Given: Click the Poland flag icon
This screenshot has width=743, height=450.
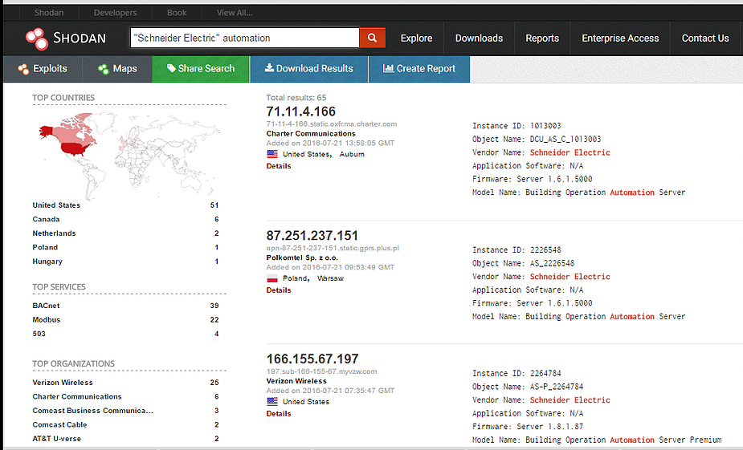Looking at the screenshot, I should coord(272,278).
